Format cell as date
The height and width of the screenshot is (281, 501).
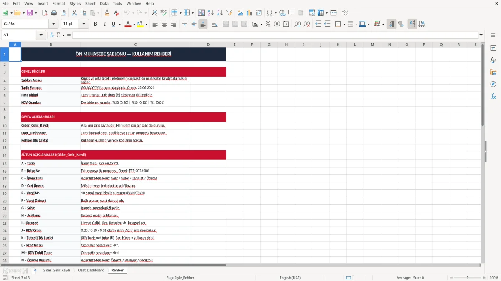pos(286,24)
